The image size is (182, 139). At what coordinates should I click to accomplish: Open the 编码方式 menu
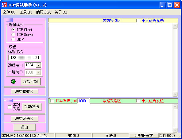[x=43, y=12]
